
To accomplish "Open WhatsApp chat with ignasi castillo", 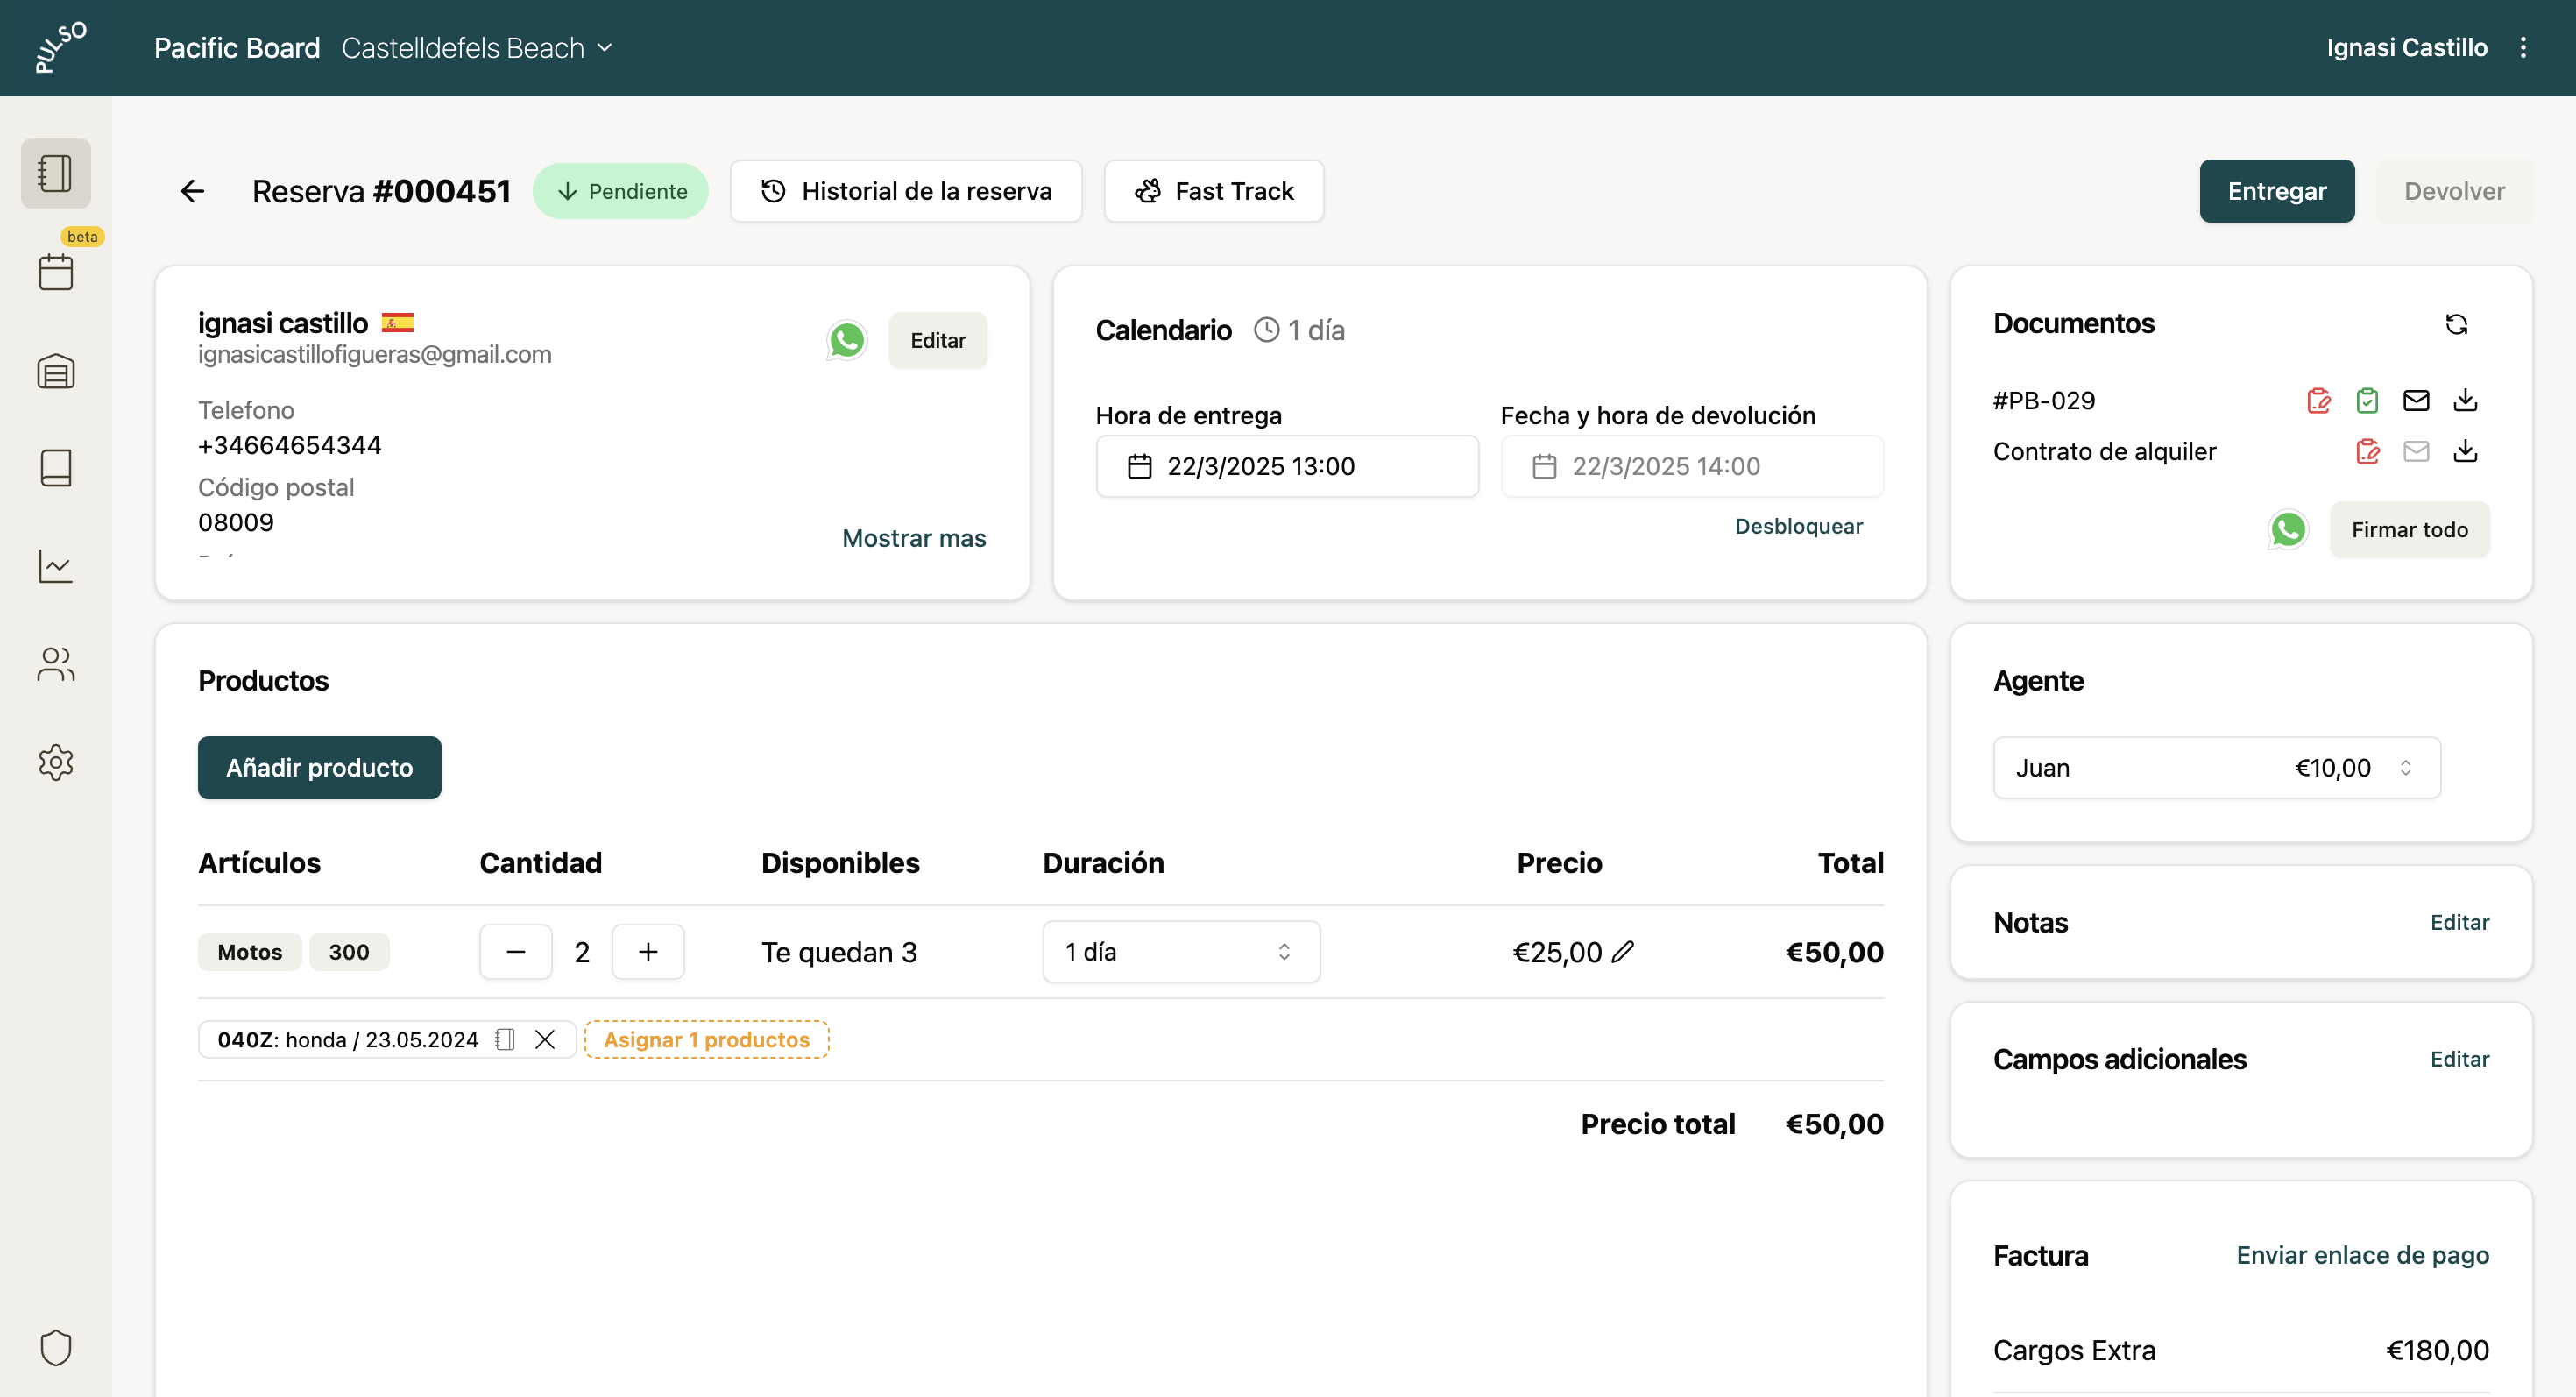I will 846,340.
